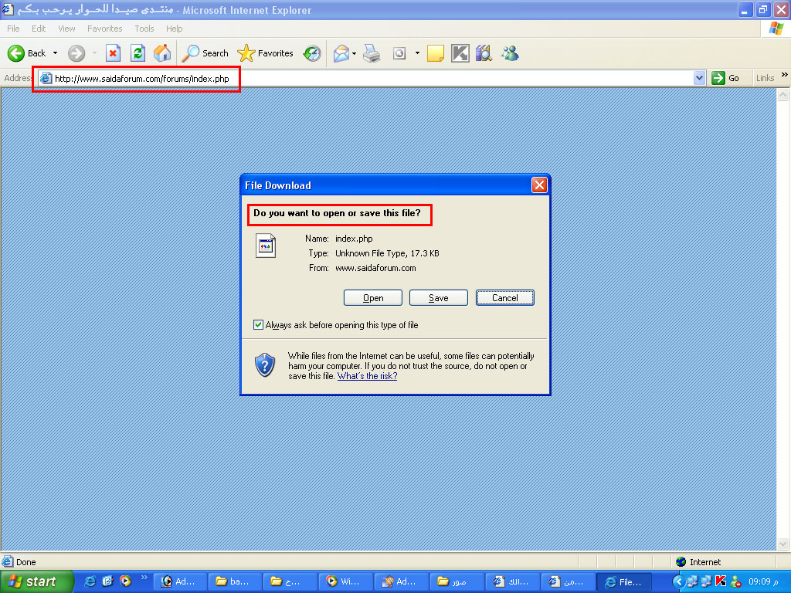This screenshot has height=593, width=791.
Task: Click the blue shield question icon
Action: (x=265, y=365)
